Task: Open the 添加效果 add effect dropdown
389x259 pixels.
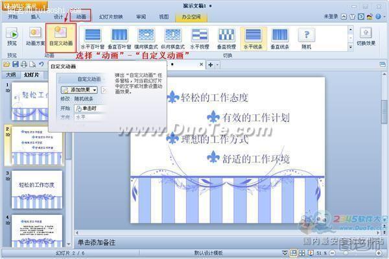Action: (79, 90)
